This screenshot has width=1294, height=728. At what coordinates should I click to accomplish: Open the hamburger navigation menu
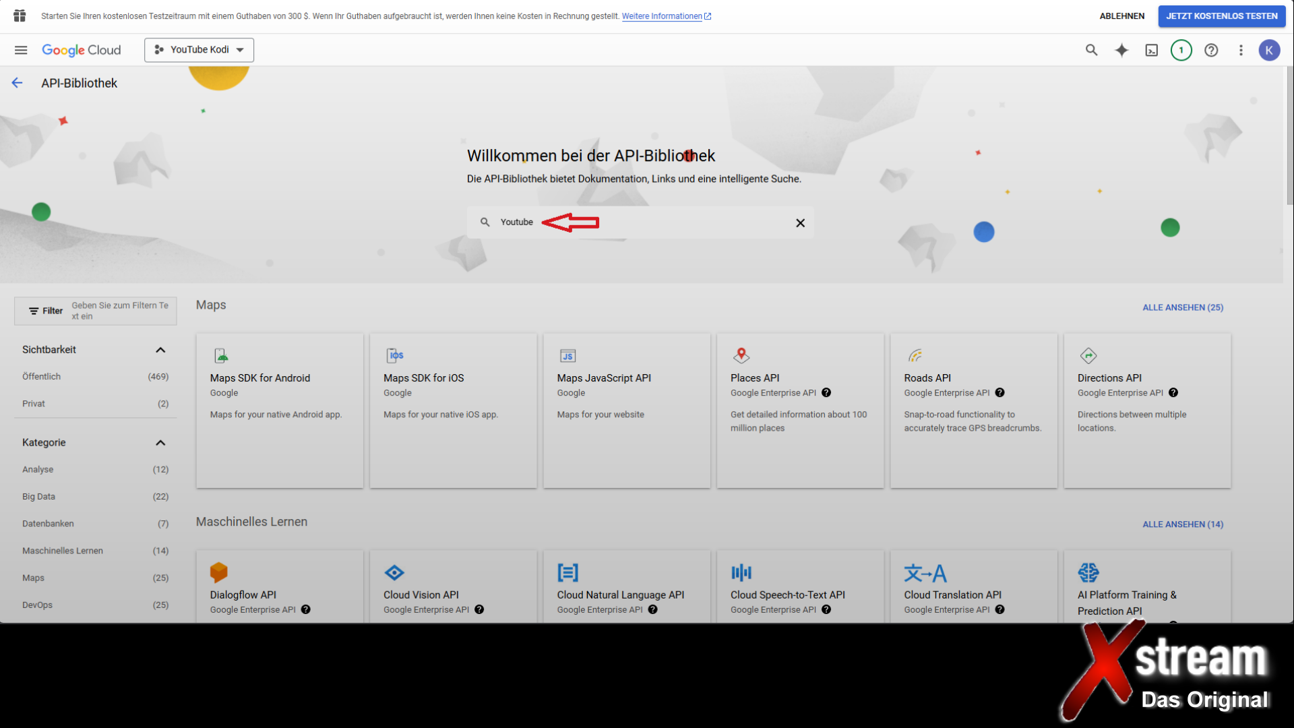(x=21, y=50)
